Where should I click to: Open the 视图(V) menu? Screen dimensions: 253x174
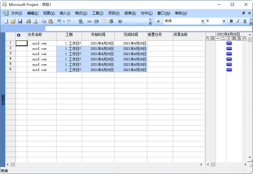(49, 13)
